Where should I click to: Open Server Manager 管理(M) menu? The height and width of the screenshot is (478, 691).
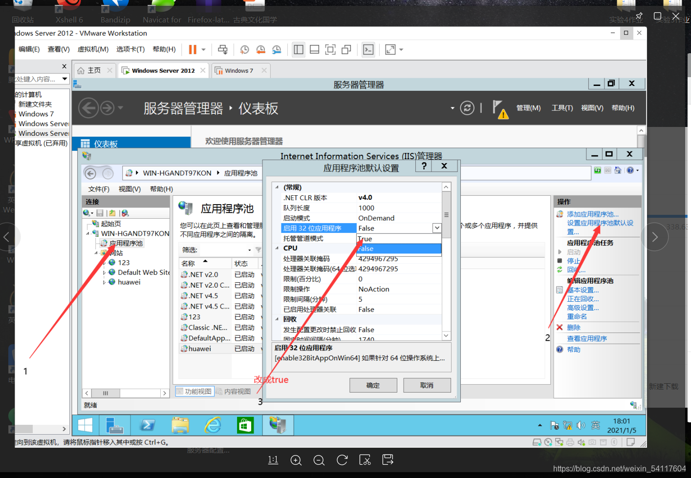tap(529, 108)
